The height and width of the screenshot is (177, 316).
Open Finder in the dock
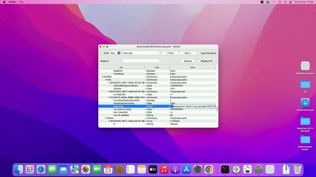[x=19, y=169]
